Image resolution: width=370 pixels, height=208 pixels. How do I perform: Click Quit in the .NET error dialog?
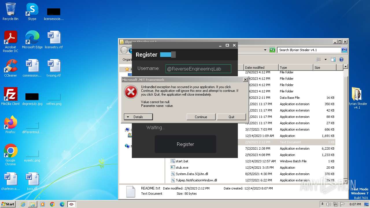coord(232,117)
